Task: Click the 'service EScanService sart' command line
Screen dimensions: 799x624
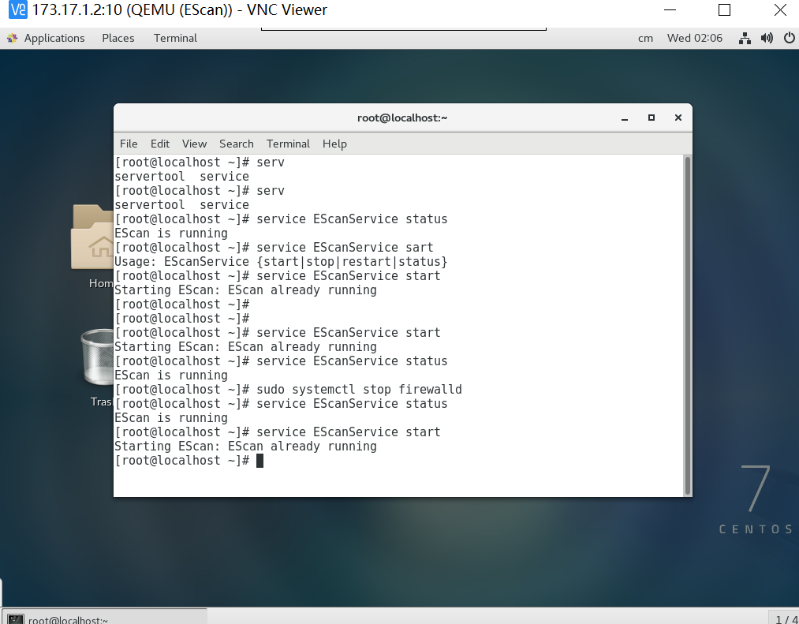Action: (274, 247)
